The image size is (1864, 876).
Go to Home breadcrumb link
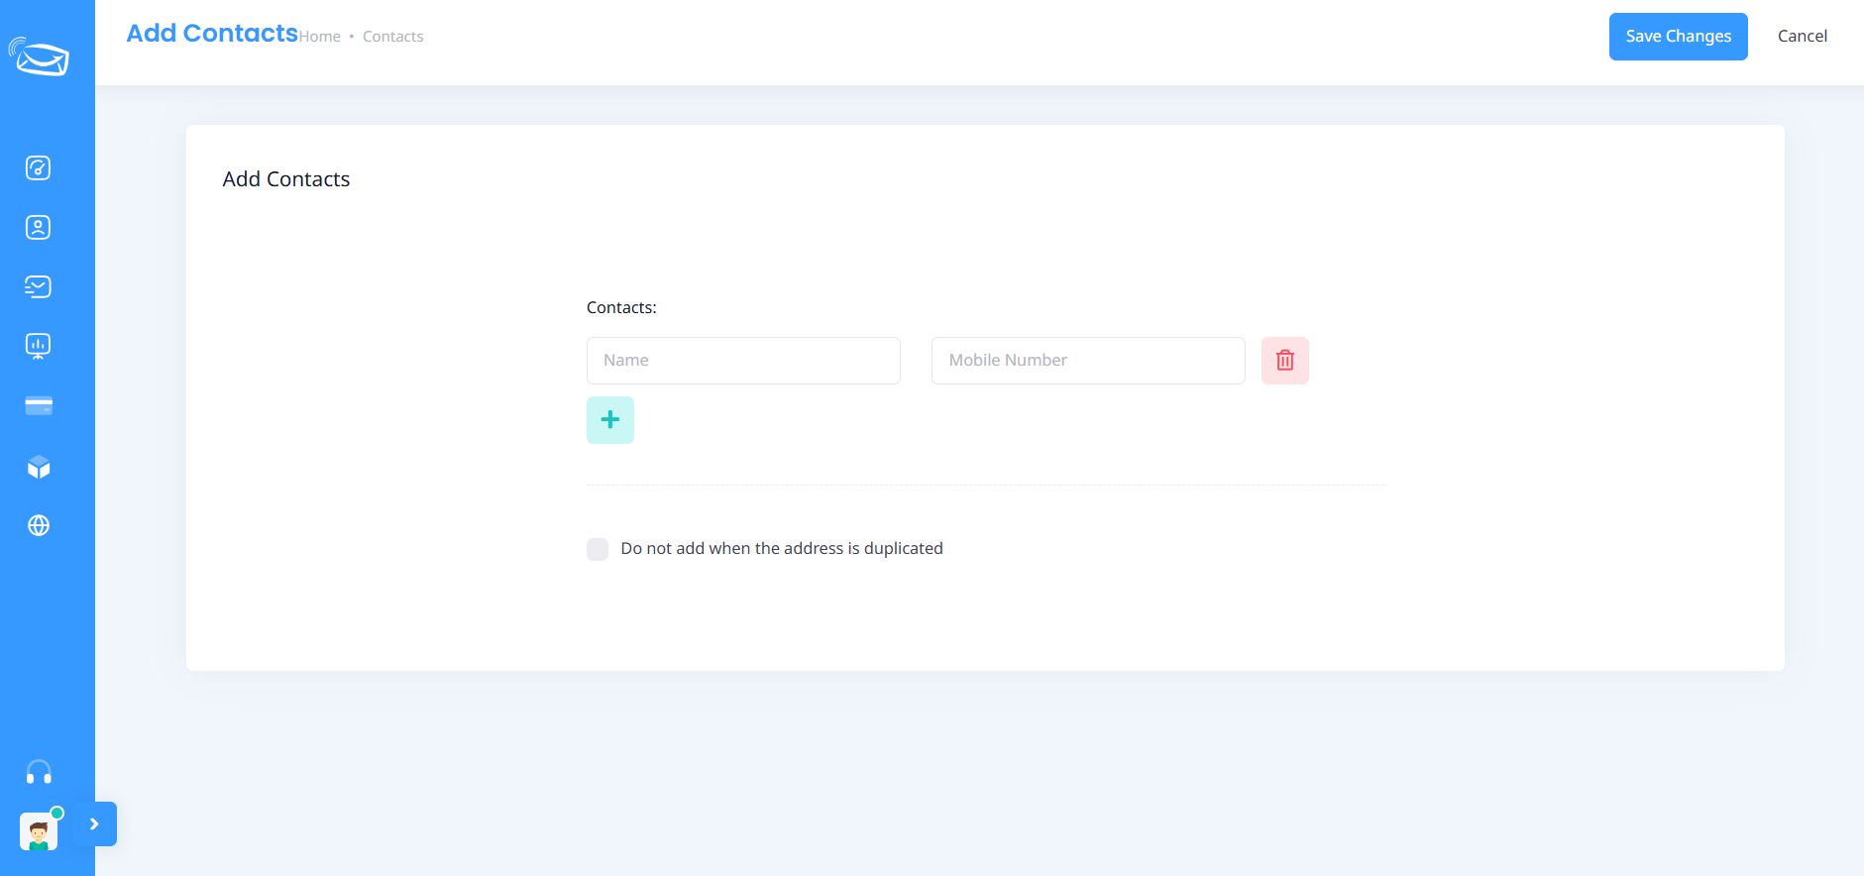[x=320, y=37]
